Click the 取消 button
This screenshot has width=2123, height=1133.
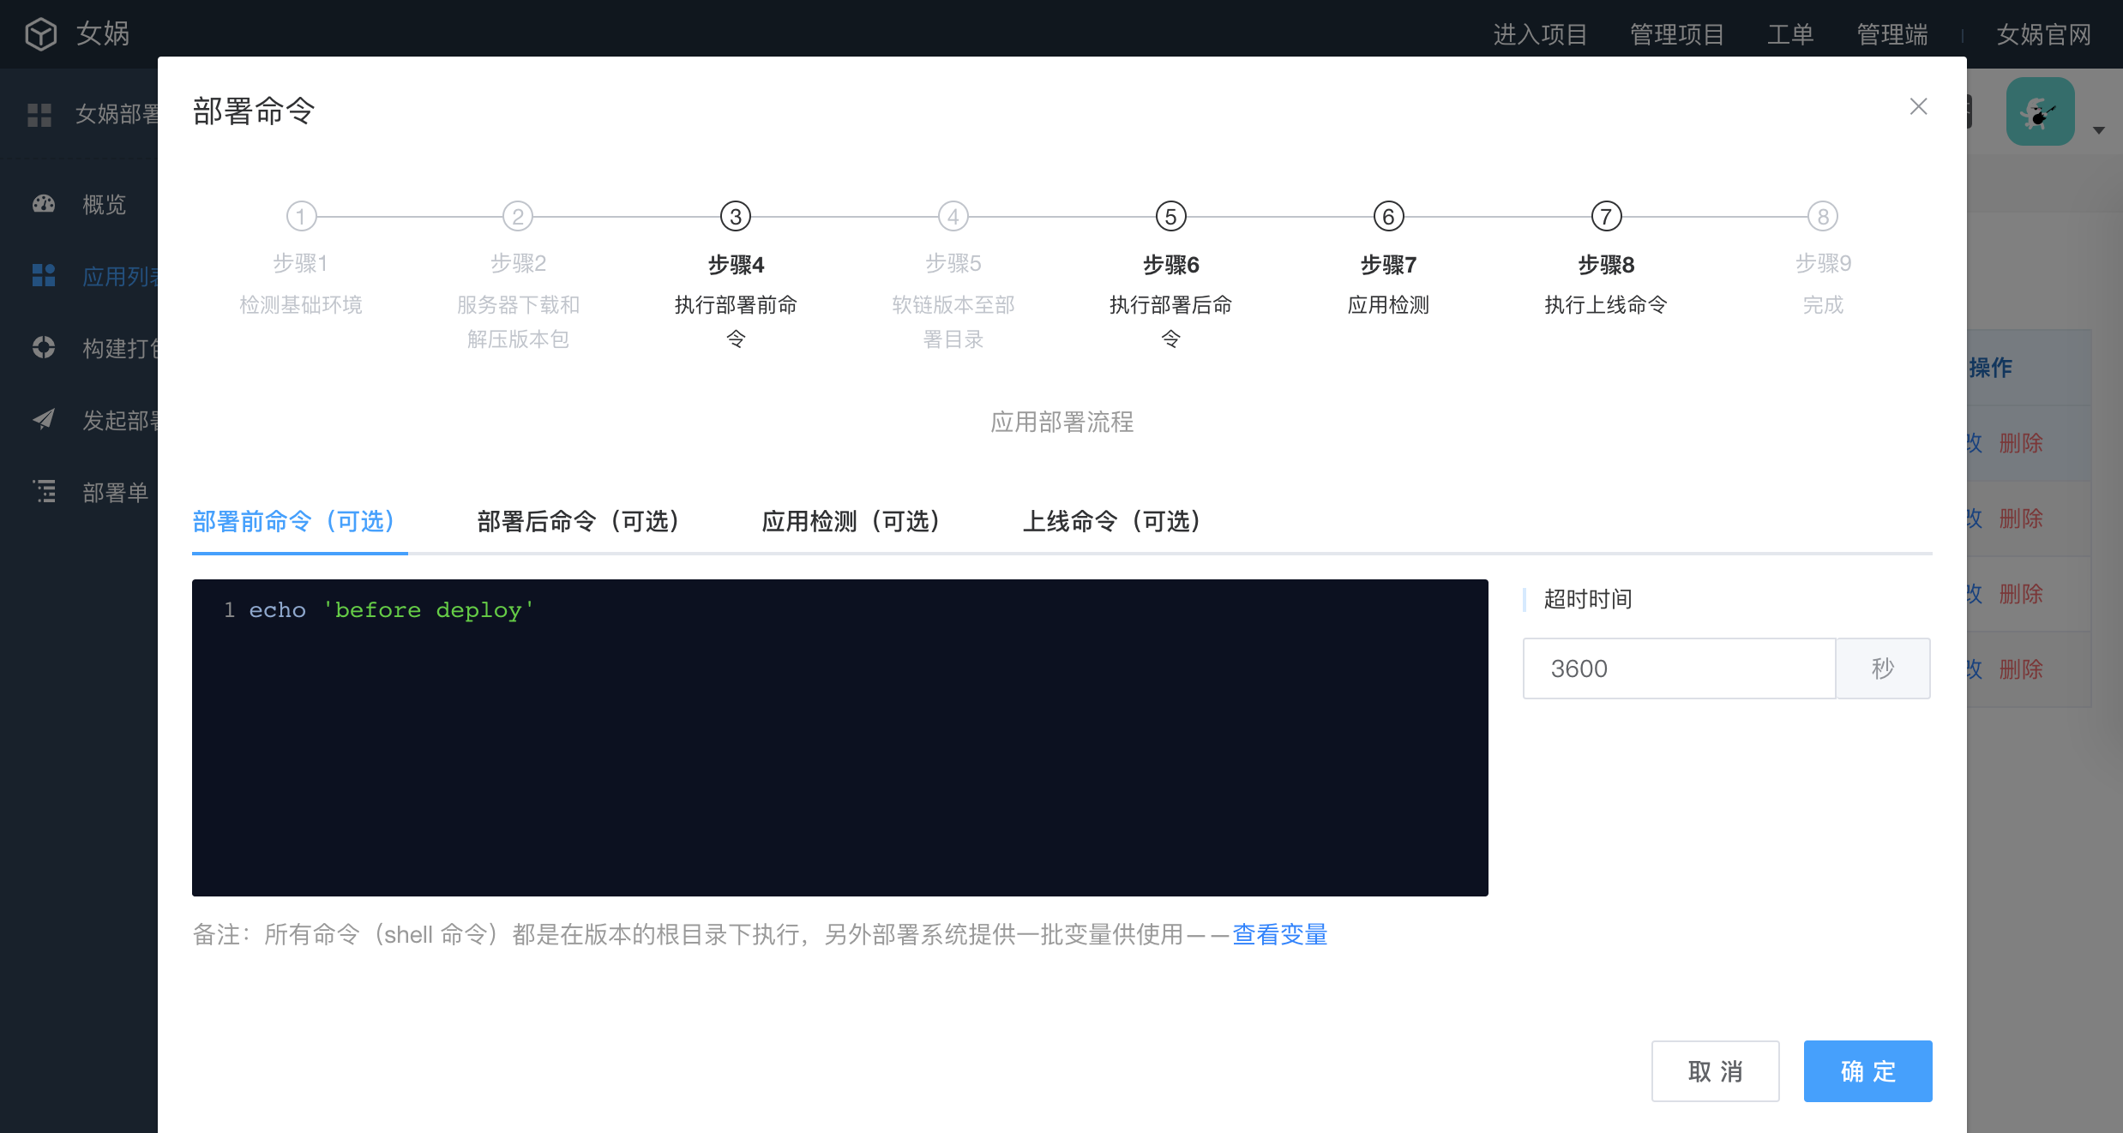pyautogui.click(x=1715, y=1071)
